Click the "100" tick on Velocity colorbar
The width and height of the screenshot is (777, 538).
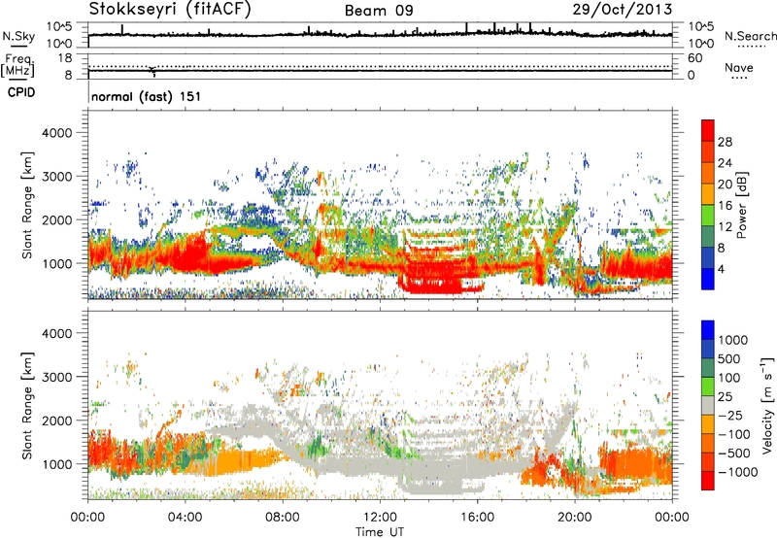click(729, 378)
